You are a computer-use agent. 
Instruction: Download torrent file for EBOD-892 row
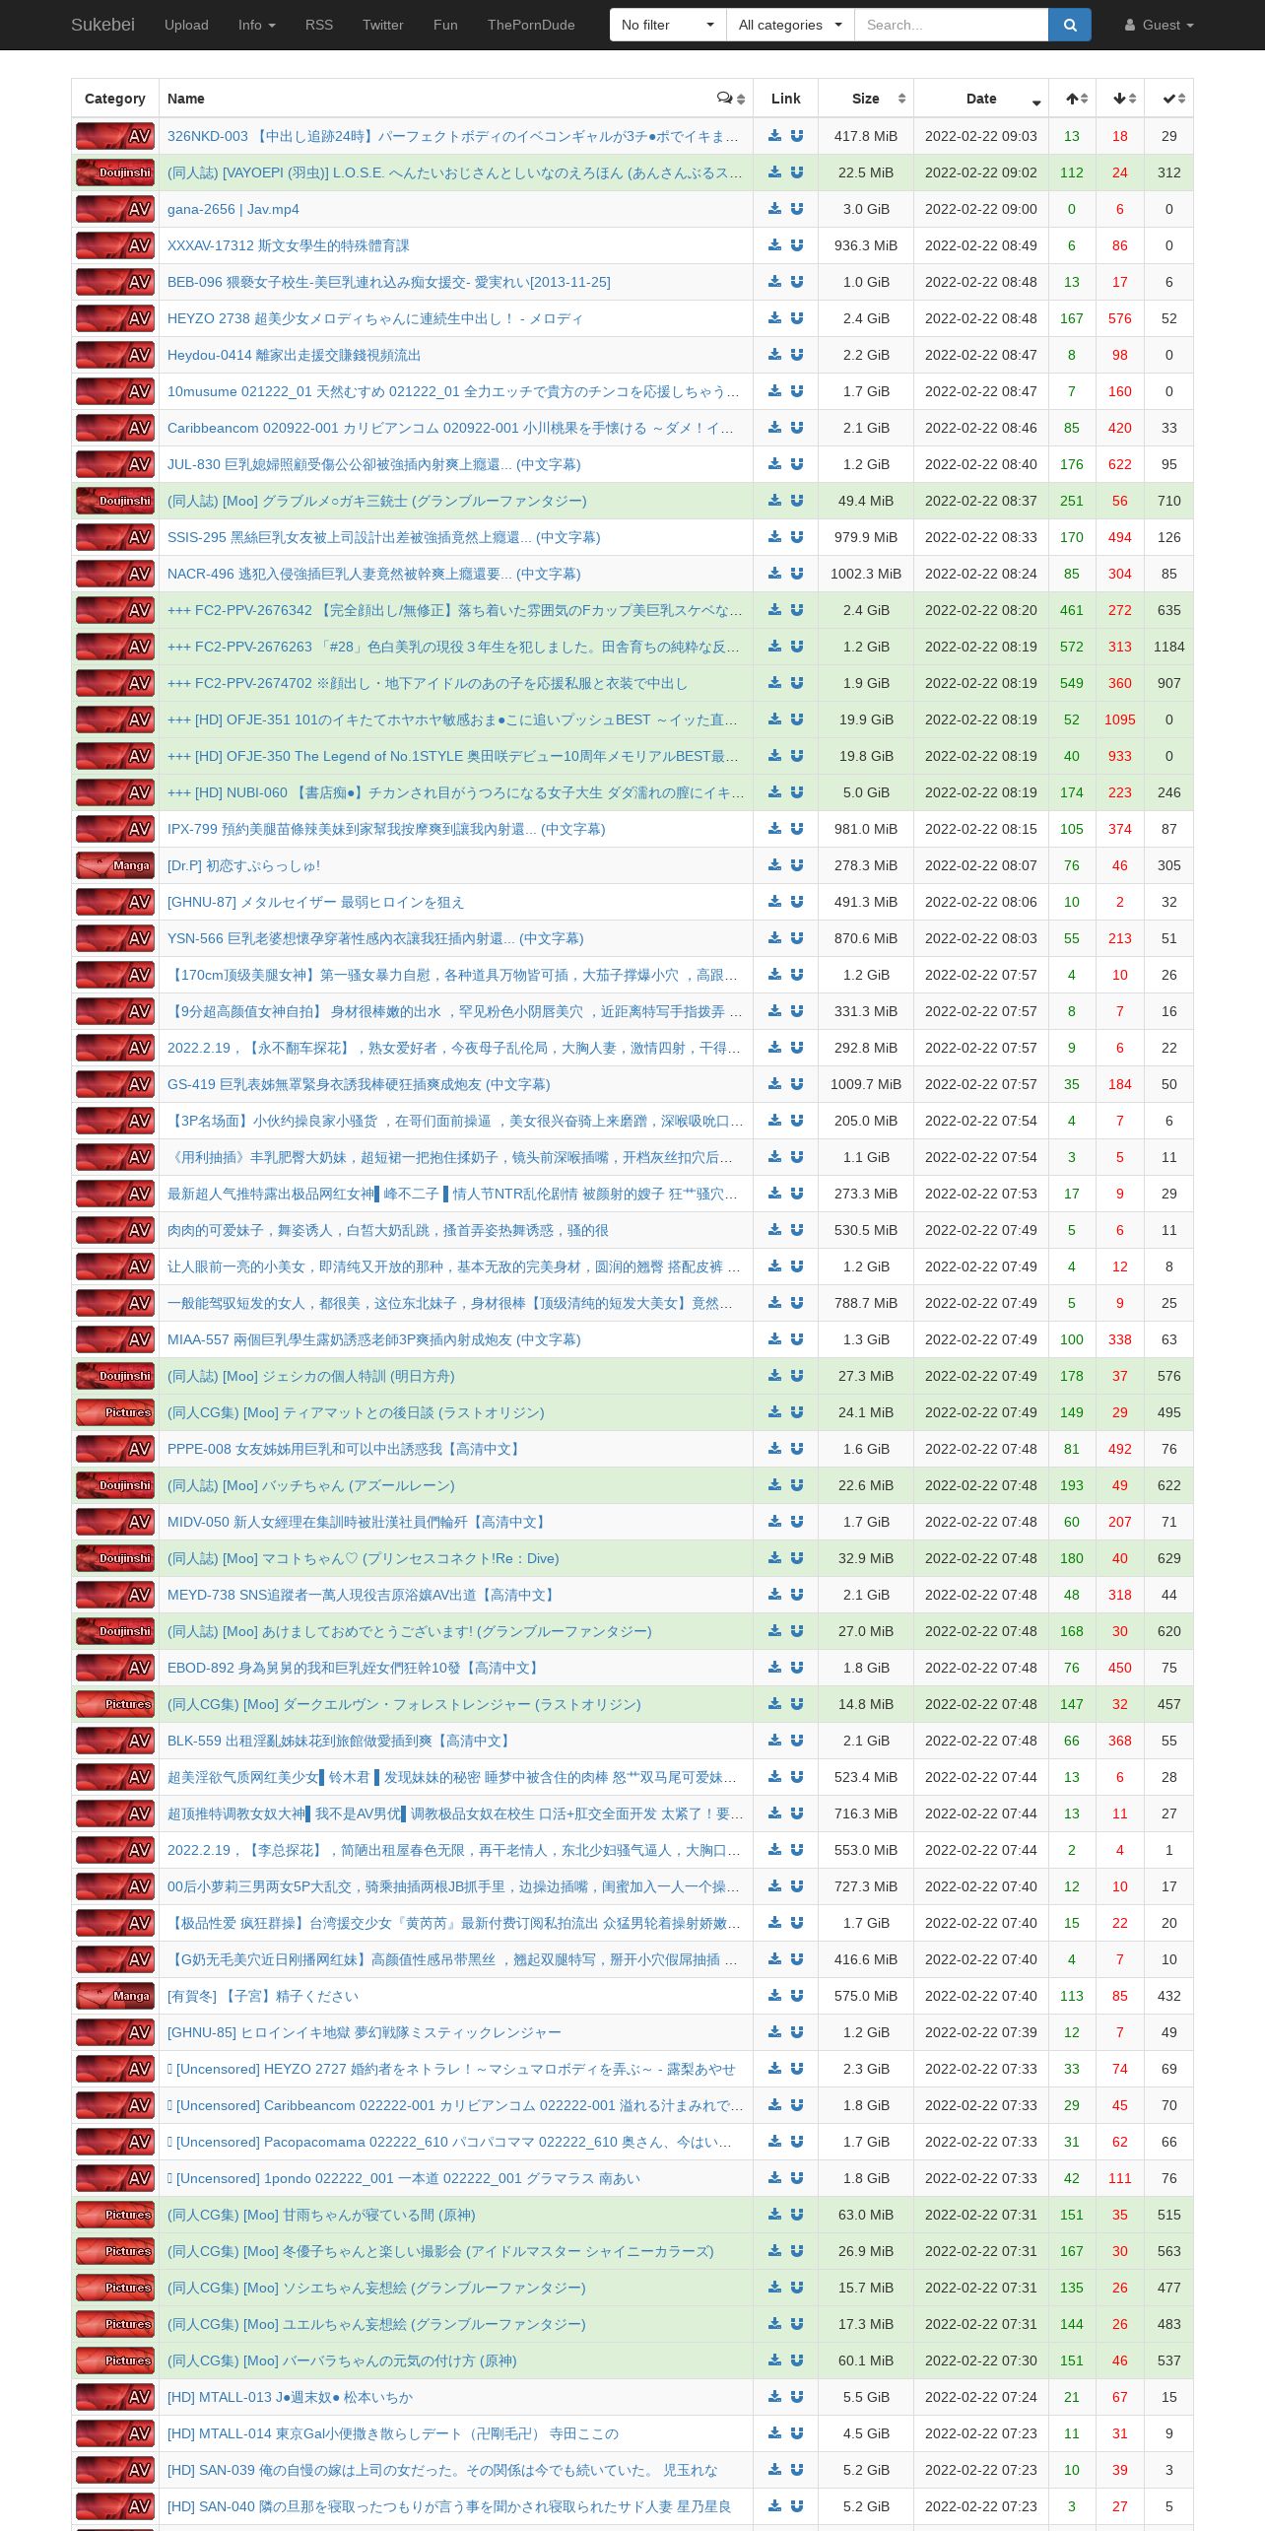tap(774, 1668)
